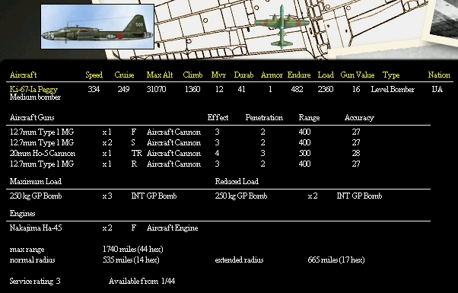This screenshot has height=293, width=458.
Task: Click the Maximum Load heading
Action: (x=35, y=181)
